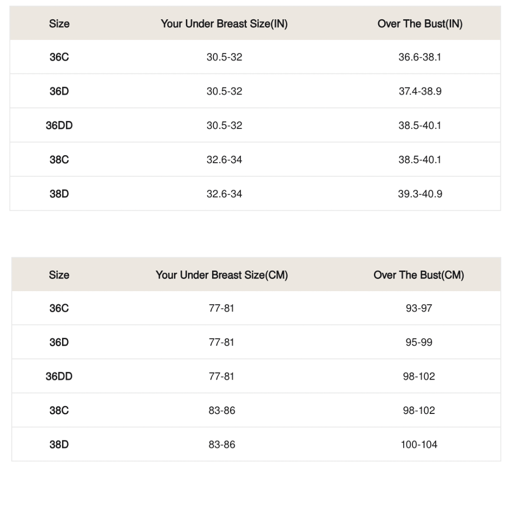Click the 36DD label in the inches table

(59, 126)
